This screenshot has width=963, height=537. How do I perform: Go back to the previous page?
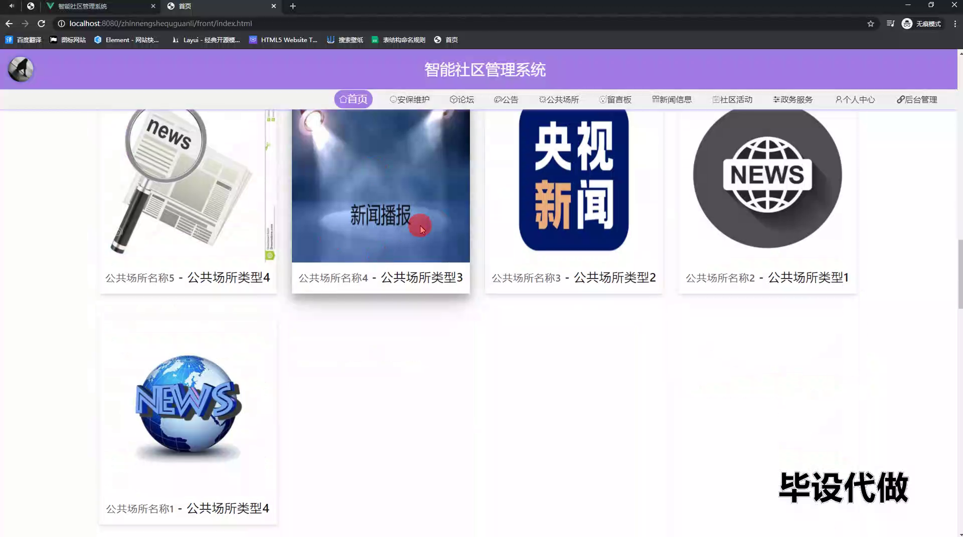click(x=9, y=24)
